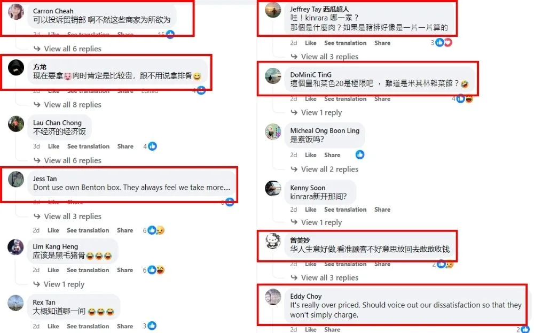Click the like reaction icon on Lau Chan Chong's comment

click(x=153, y=146)
